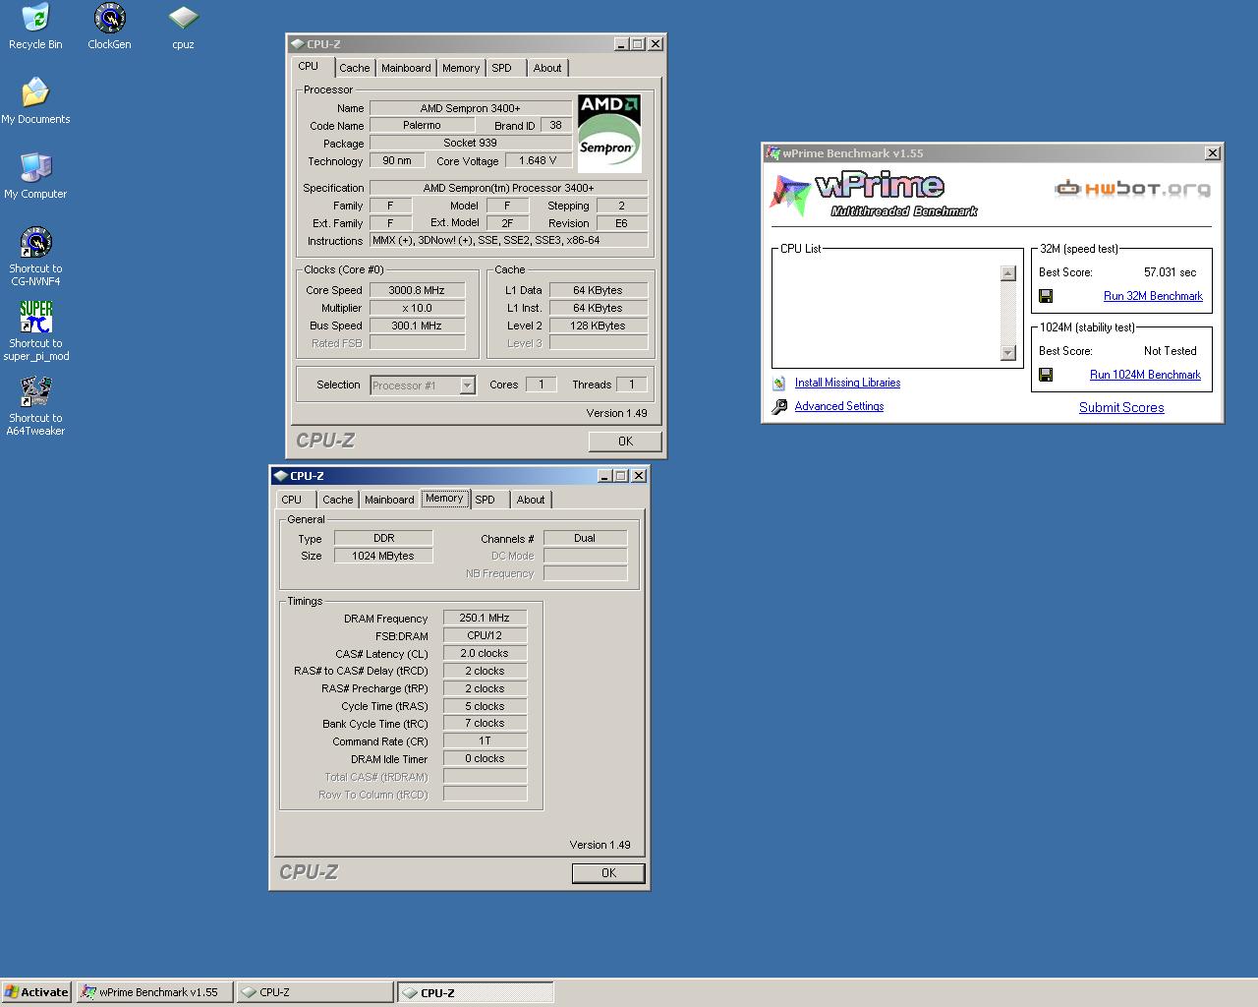Screen dimensions: 1258x1007
Task: Switch to wPrime Benchmark taskbar button
Action: [x=155, y=992]
